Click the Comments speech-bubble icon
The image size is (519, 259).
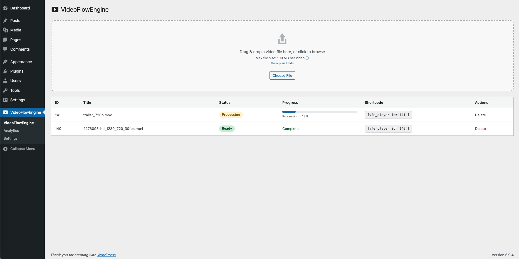point(5,49)
